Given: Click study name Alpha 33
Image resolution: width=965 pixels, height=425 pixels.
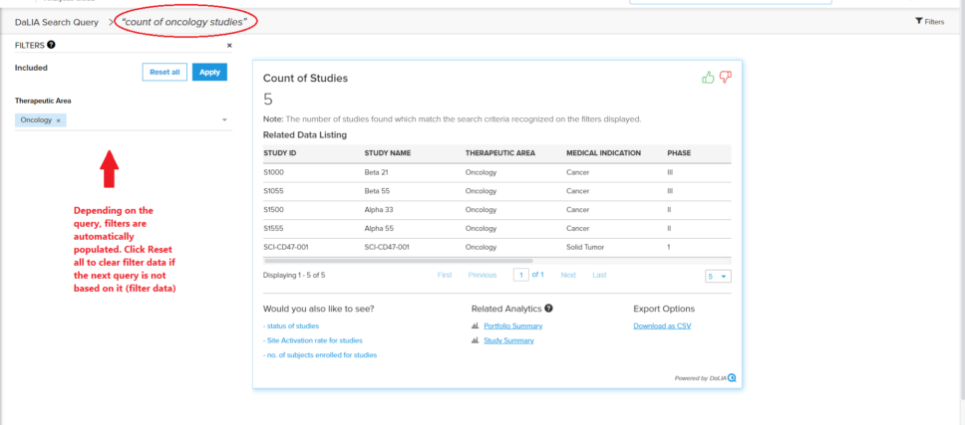Looking at the screenshot, I should [x=379, y=209].
